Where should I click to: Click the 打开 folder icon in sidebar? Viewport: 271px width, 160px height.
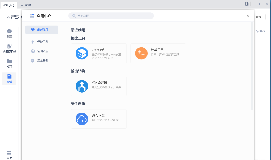[x=9, y=61]
